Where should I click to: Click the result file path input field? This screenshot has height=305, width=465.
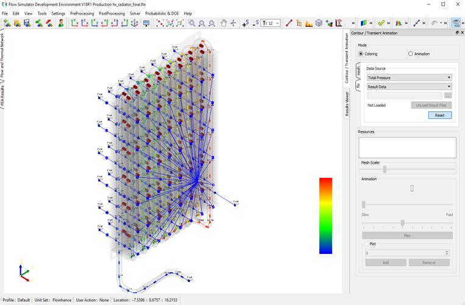coord(405,96)
